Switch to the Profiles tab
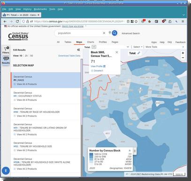 (103, 42)
